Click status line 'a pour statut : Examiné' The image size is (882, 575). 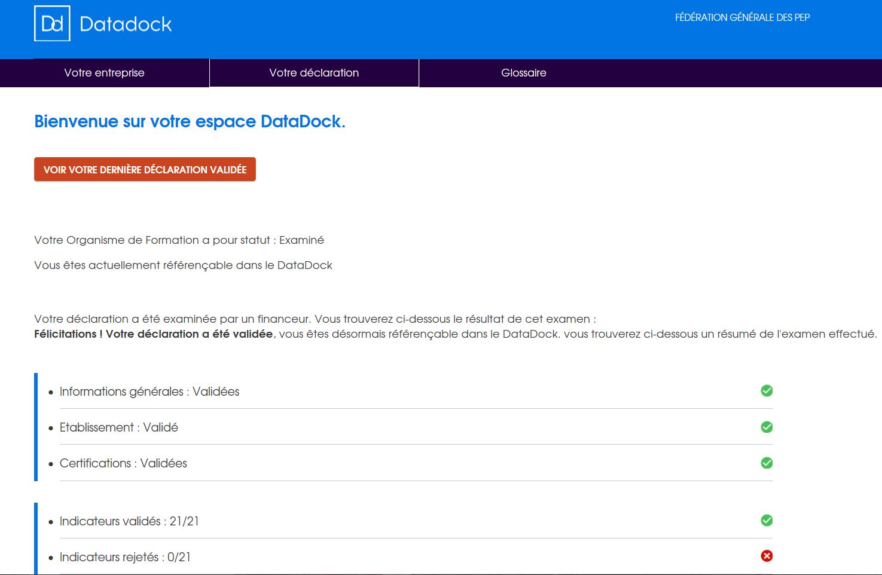(x=179, y=240)
